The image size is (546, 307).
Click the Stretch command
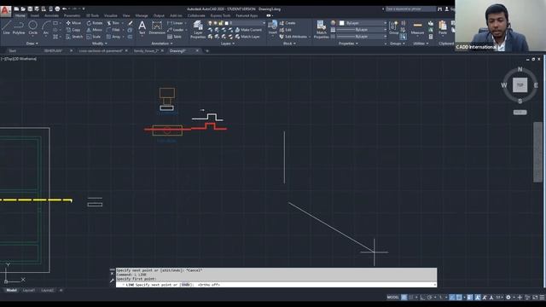click(74, 37)
